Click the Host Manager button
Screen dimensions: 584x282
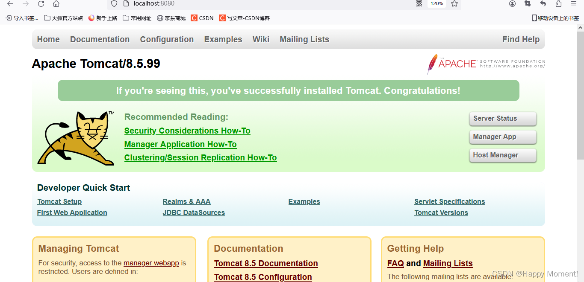coord(503,155)
